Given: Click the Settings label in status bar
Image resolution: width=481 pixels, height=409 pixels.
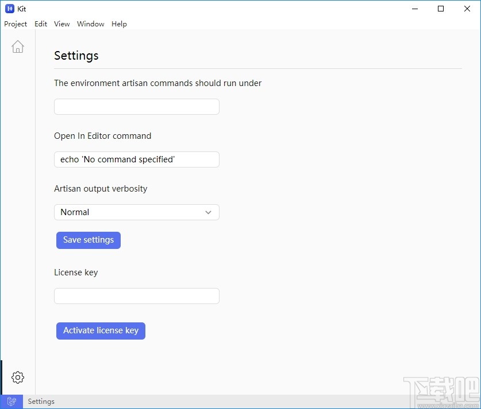Looking at the screenshot, I should coord(41,401).
